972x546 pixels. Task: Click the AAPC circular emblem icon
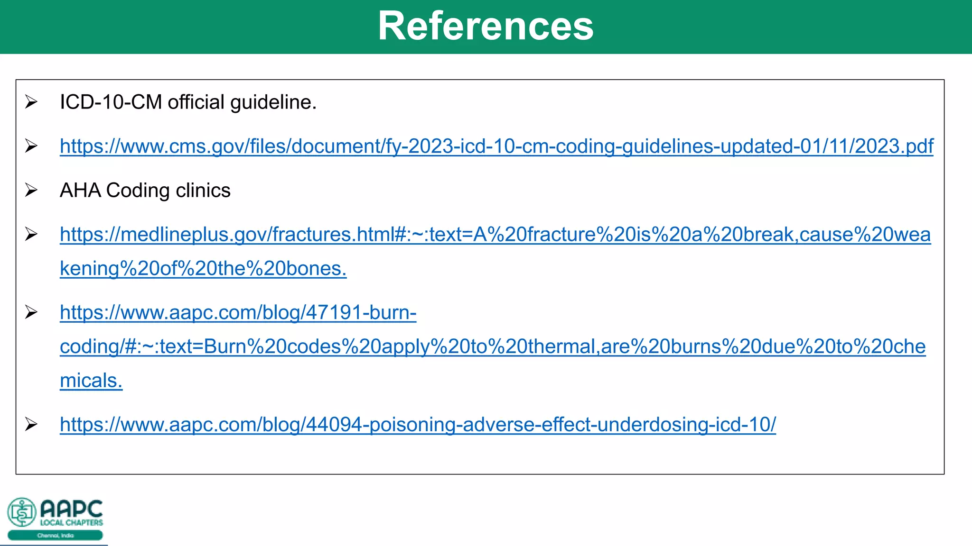click(x=21, y=512)
